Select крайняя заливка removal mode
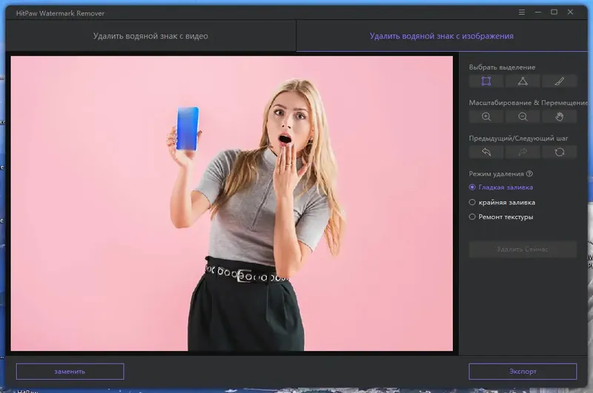 [502, 202]
